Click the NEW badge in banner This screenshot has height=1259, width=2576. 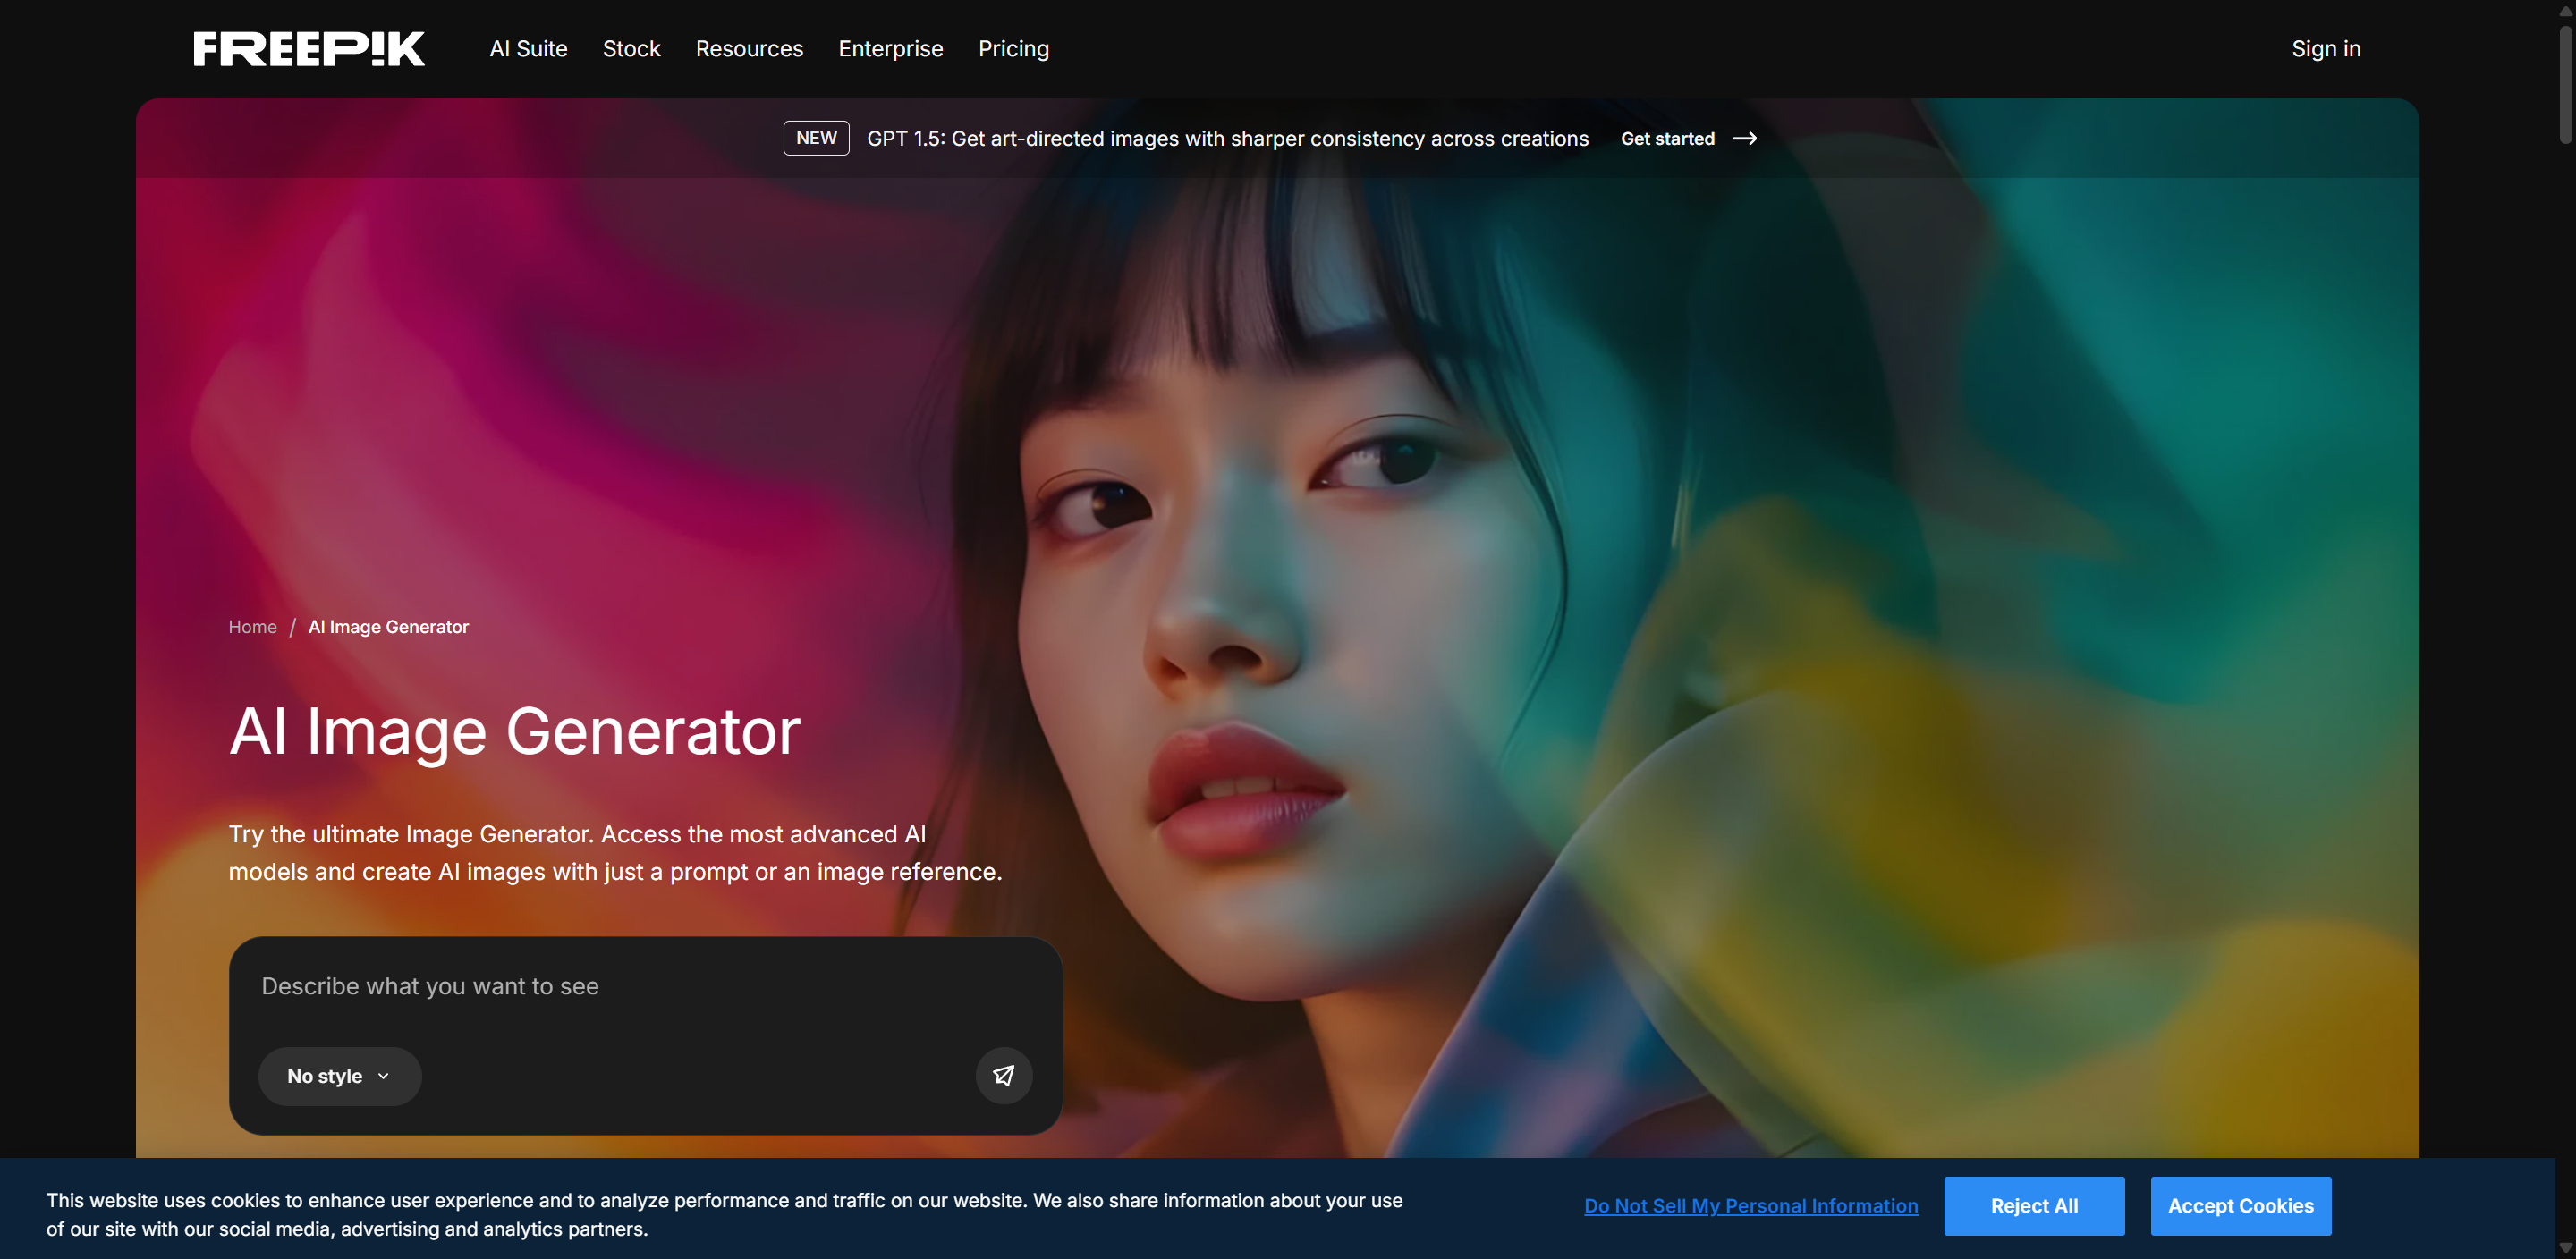click(816, 138)
